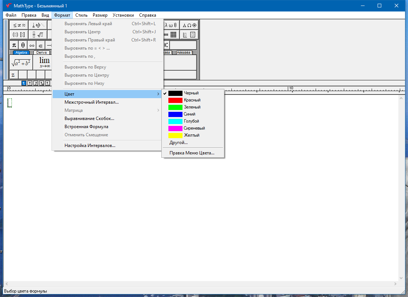Open the lowercase Greek letters palette (λ ω θ)
Image resolution: width=408 pixels, height=297 pixels.
(x=171, y=25)
